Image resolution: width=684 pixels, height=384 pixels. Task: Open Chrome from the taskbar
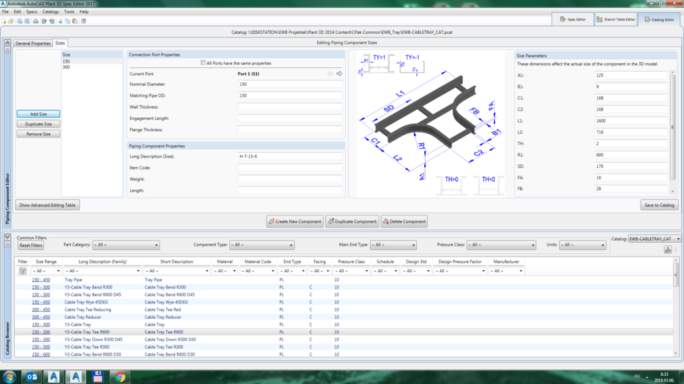[x=120, y=377]
